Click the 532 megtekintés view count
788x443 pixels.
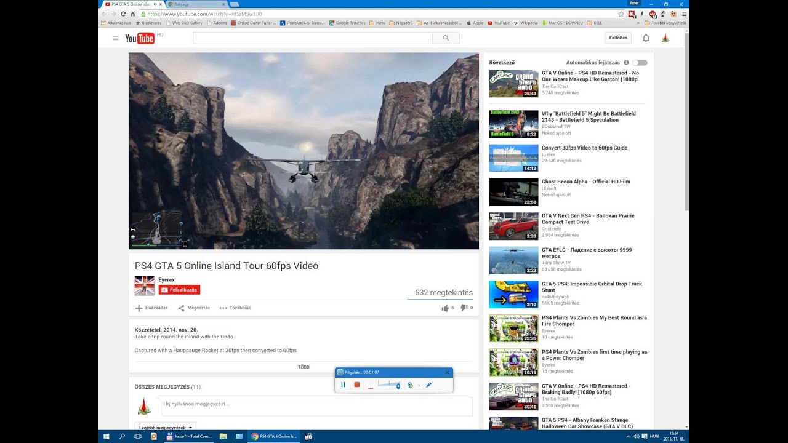pos(444,293)
